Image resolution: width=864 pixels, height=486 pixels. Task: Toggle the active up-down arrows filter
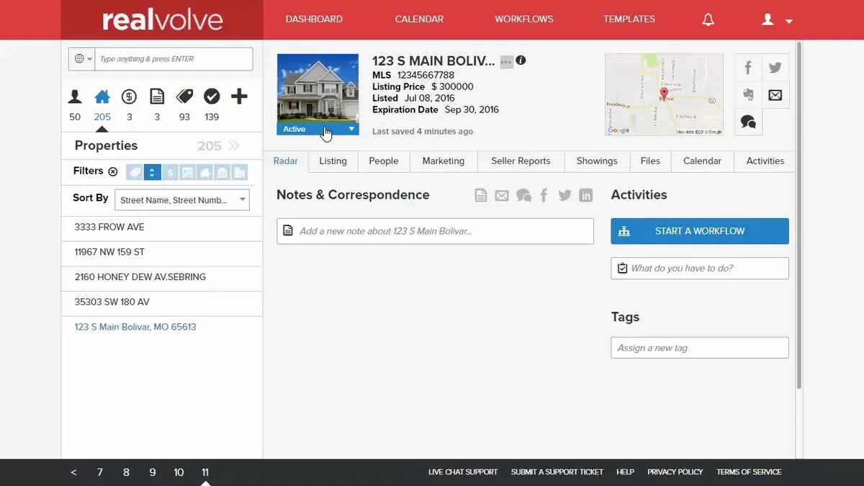click(x=152, y=172)
